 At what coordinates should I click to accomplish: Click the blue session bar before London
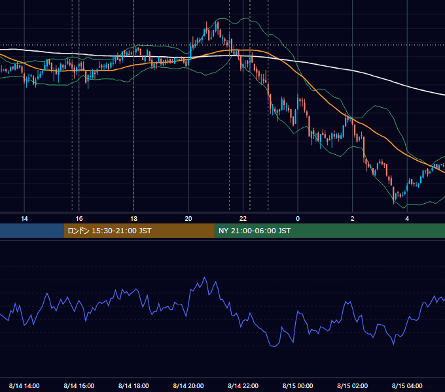(32, 231)
